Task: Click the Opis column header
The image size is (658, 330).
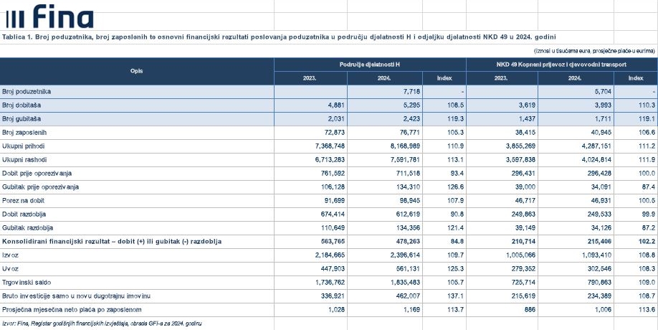Action: pyautogui.click(x=136, y=71)
